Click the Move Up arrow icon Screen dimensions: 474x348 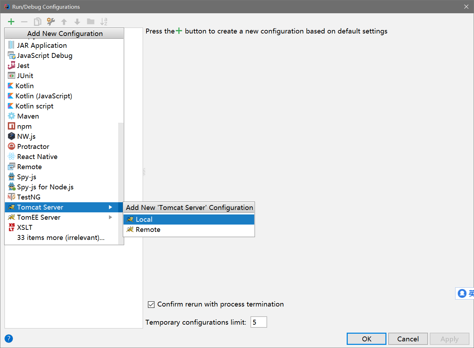(x=64, y=22)
